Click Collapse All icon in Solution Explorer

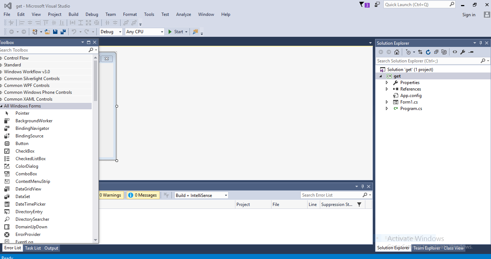(436, 52)
